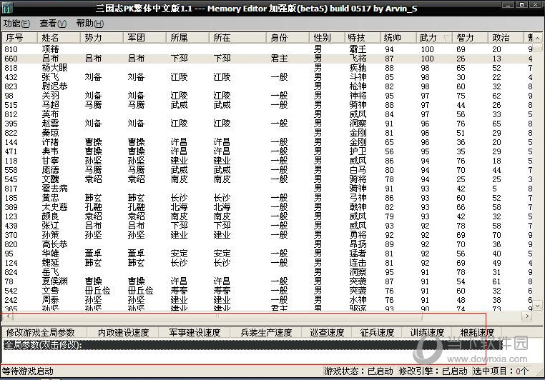The image size is (545, 380).
Task: Click 选中项目 status bar entry
Action: point(501,371)
